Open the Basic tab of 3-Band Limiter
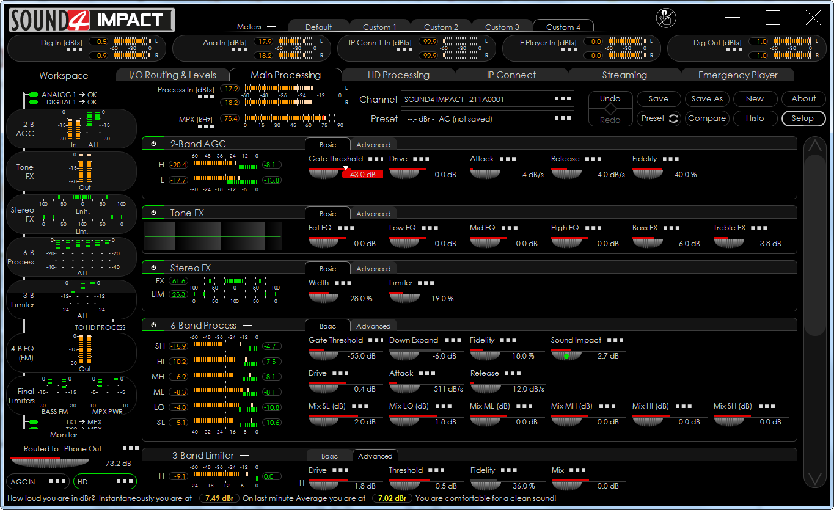This screenshot has height=510, width=834. coord(329,456)
